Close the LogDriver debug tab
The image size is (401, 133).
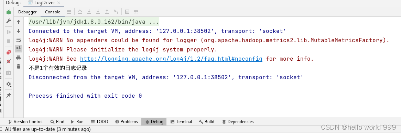pos(59,3)
